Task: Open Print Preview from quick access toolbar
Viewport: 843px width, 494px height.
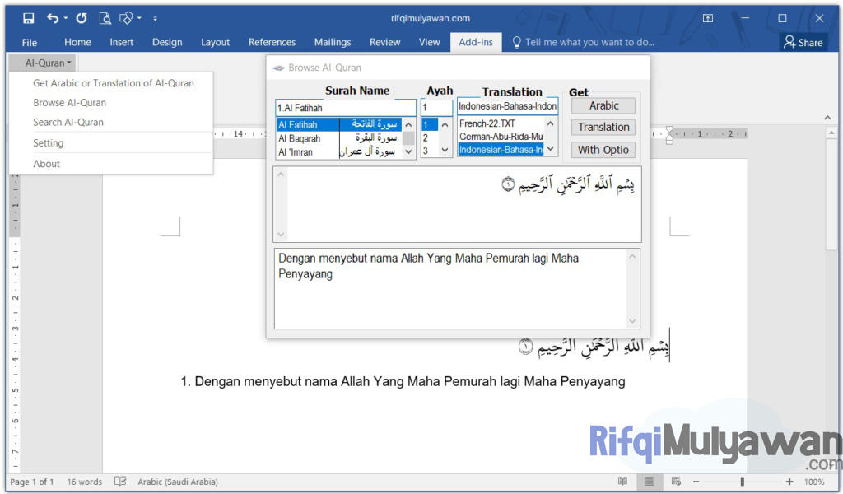Action: coord(105,18)
